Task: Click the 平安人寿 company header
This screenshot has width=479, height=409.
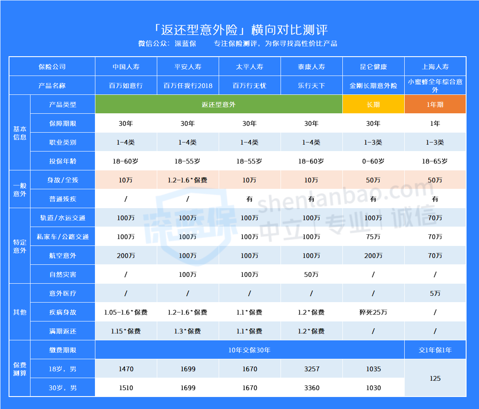Action: (188, 67)
